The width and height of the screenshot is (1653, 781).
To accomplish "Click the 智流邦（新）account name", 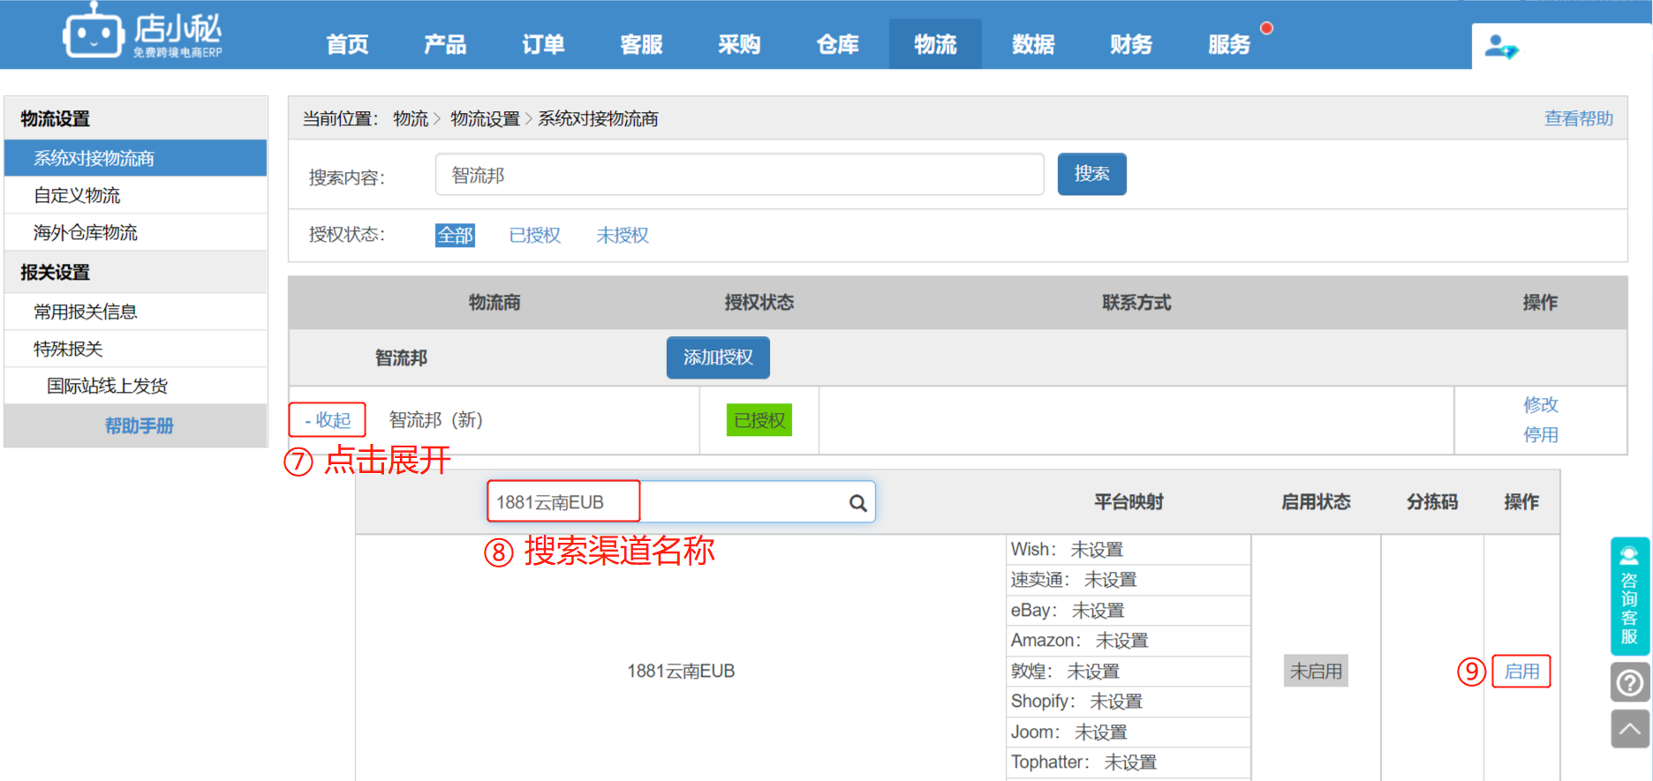I will click(435, 420).
